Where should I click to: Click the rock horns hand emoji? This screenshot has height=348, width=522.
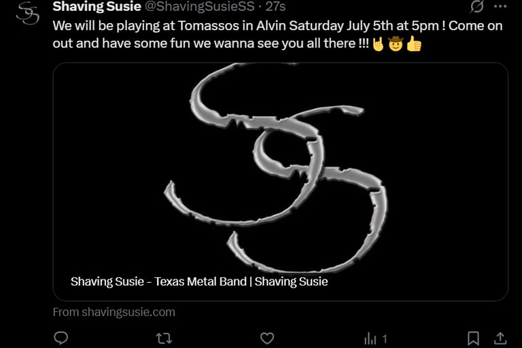378,44
